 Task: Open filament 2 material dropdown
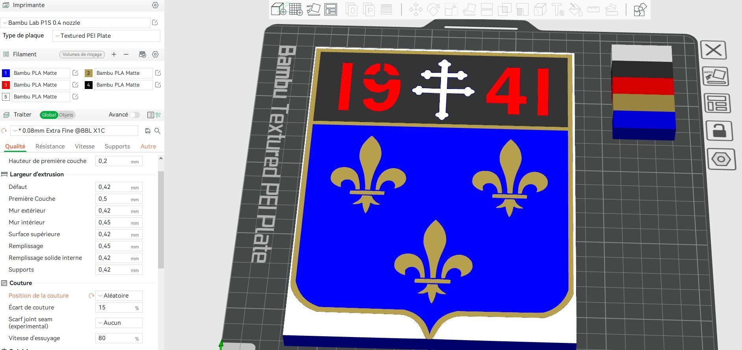(123, 73)
